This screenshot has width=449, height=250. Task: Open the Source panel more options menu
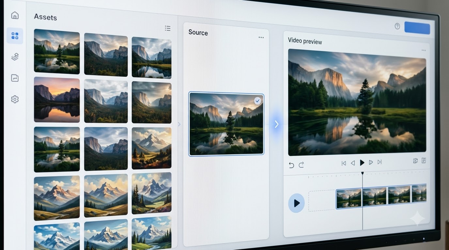coord(261,37)
